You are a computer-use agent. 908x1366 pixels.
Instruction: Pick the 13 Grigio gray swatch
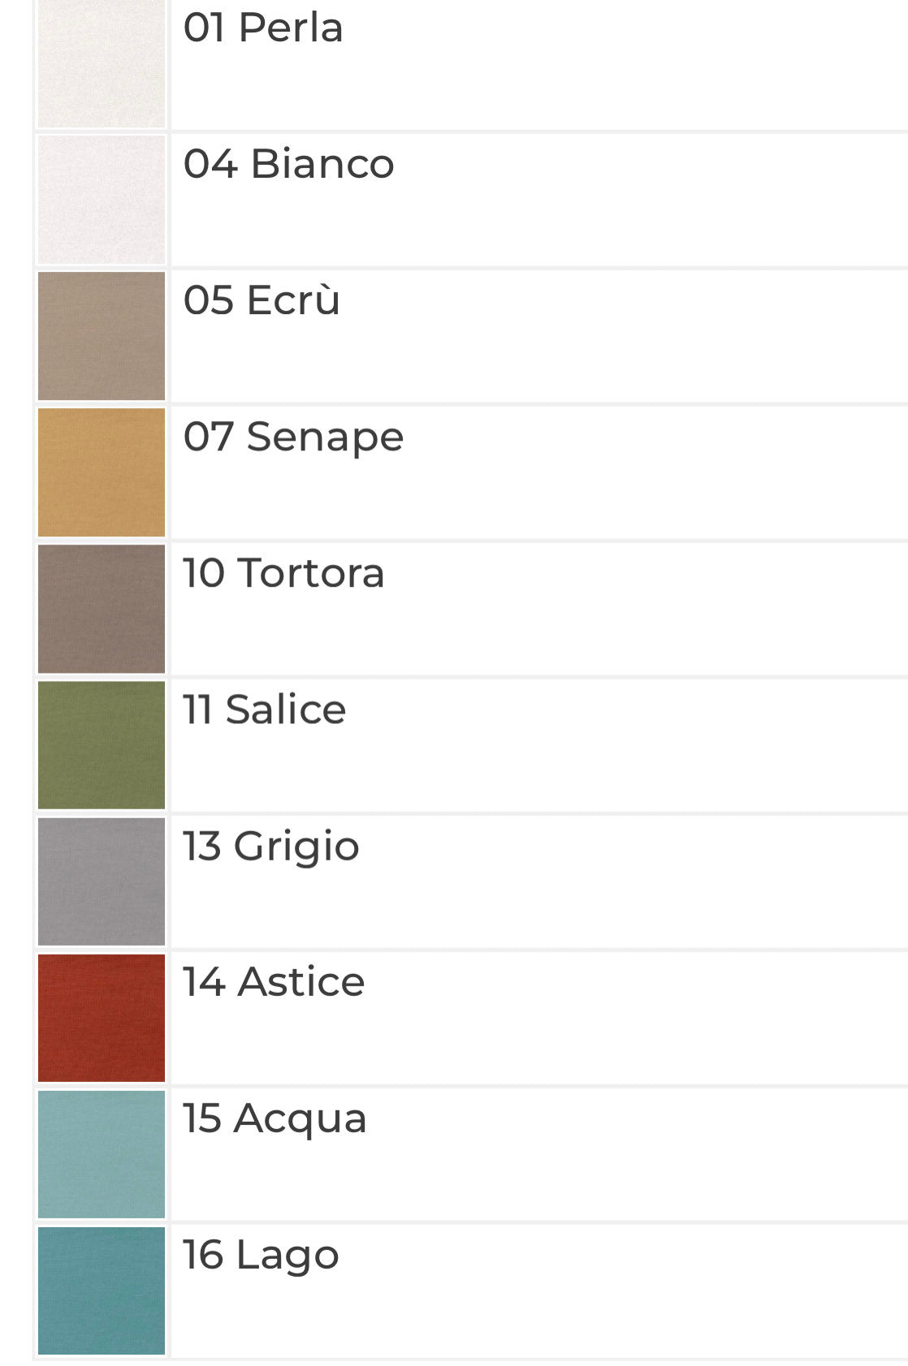(x=102, y=881)
